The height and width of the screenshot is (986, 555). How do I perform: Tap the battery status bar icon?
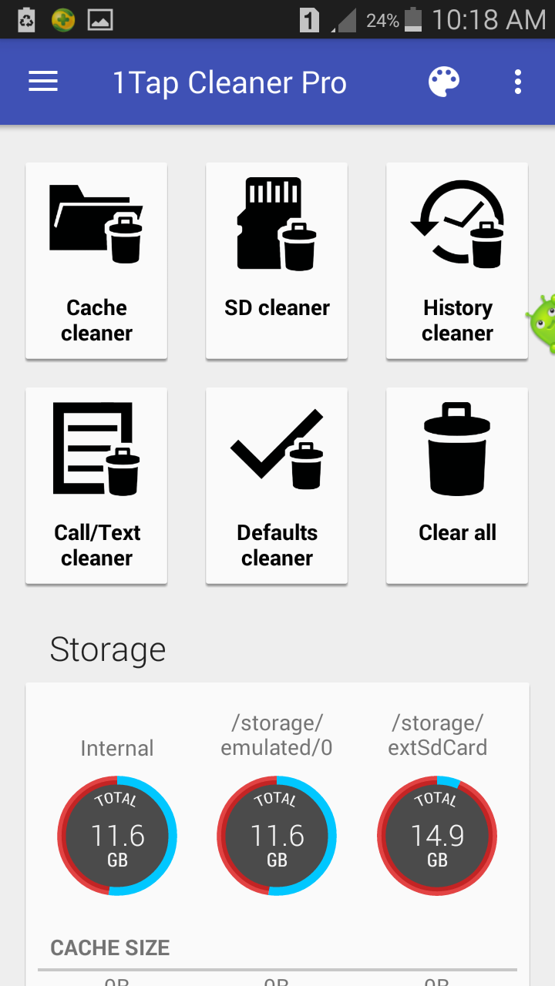coord(414,19)
